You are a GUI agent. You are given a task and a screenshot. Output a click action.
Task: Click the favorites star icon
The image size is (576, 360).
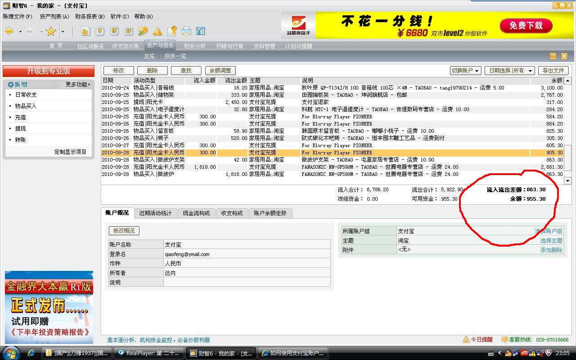tap(50, 31)
